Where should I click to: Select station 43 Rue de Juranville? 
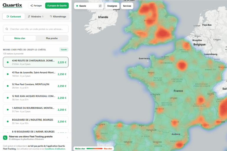coord(35,74)
